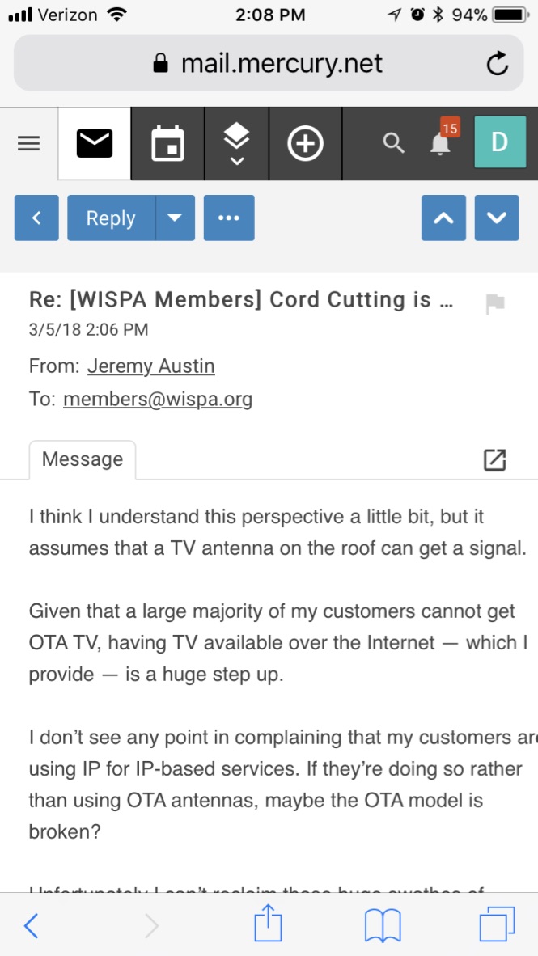Open the D user avatar menu

[x=499, y=143]
